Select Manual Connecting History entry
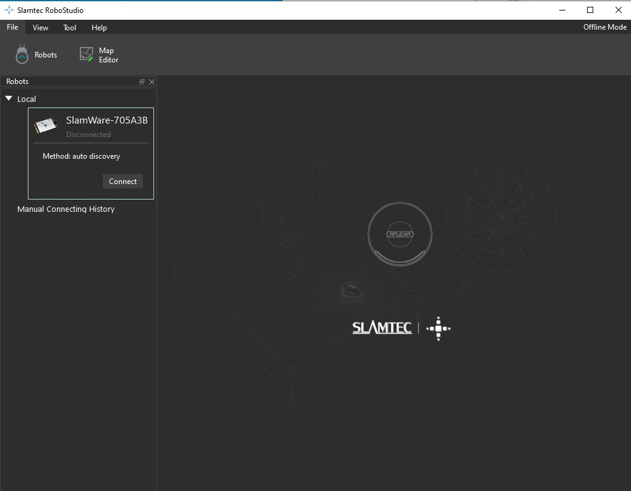 point(66,209)
